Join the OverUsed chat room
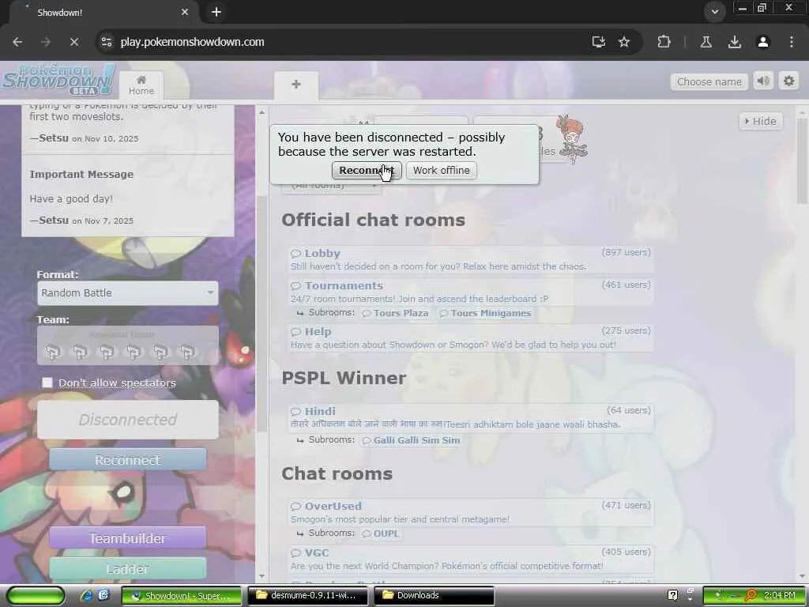The image size is (809, 607). pyautogui.click(x=470, y=512)
